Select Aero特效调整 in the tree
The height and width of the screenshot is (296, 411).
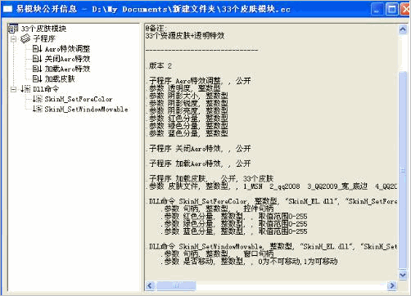point(67,49)
